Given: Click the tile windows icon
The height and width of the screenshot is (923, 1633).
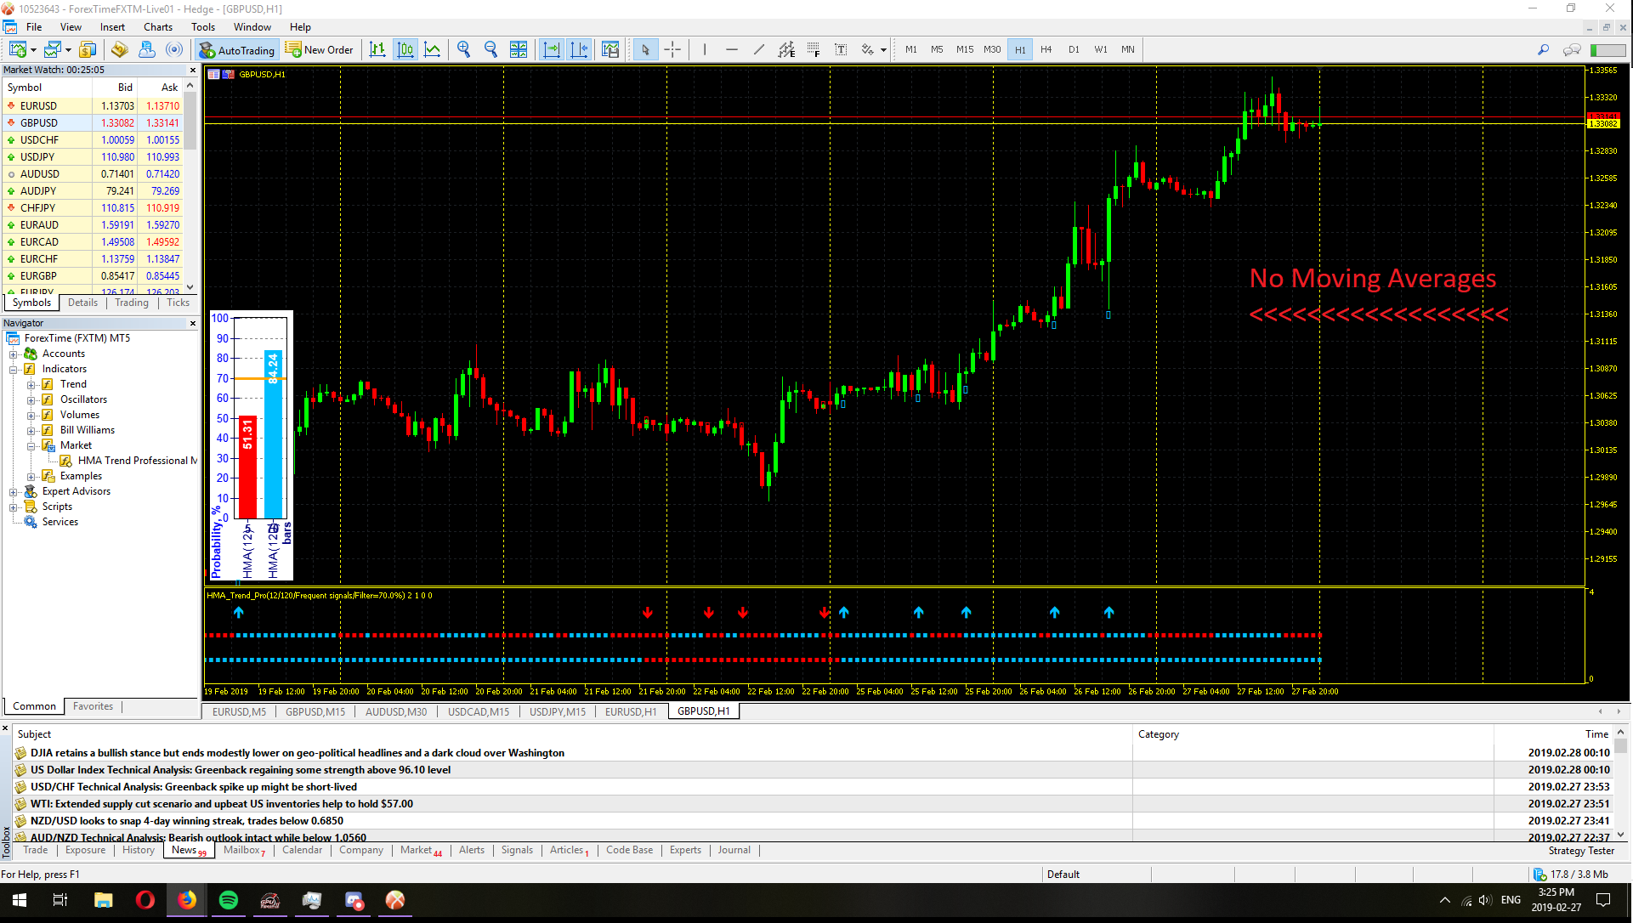Looking at the screenshot, I should click(518, 49).
